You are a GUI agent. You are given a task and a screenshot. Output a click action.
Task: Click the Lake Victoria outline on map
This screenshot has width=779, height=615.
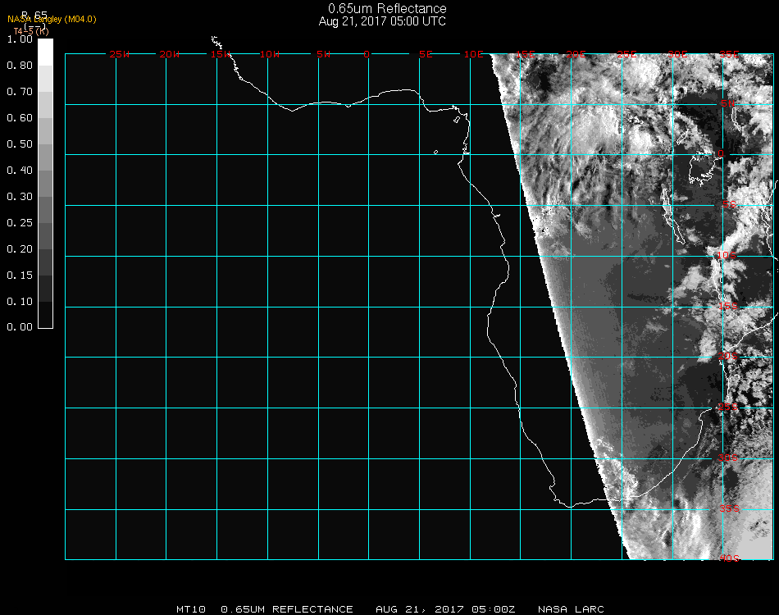(x=703, y=170)
